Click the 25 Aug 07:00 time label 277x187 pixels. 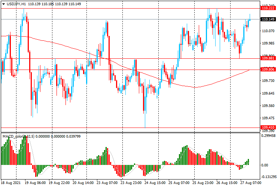[x=179, y=183]
